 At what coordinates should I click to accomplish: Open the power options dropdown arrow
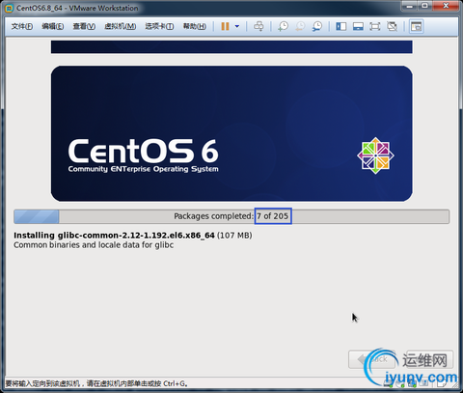pos(237,26)
